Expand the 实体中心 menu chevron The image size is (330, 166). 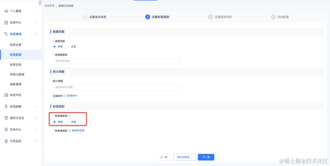36,23
